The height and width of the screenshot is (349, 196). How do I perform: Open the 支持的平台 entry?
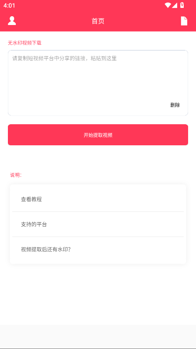[x=98, y=224]
